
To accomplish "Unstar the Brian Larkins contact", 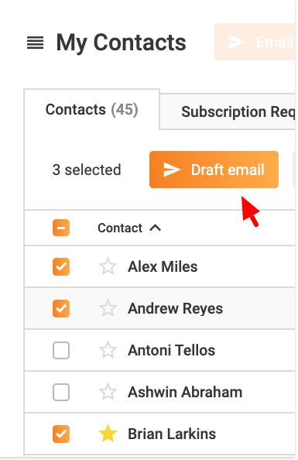I will [108, 434].
